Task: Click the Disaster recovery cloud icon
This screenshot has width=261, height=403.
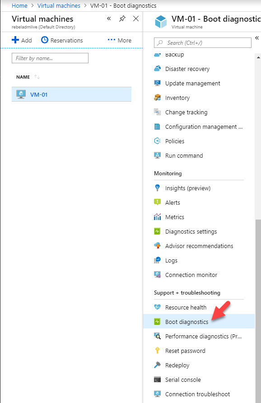Action: pyautogui.click(x=157, y=69)
